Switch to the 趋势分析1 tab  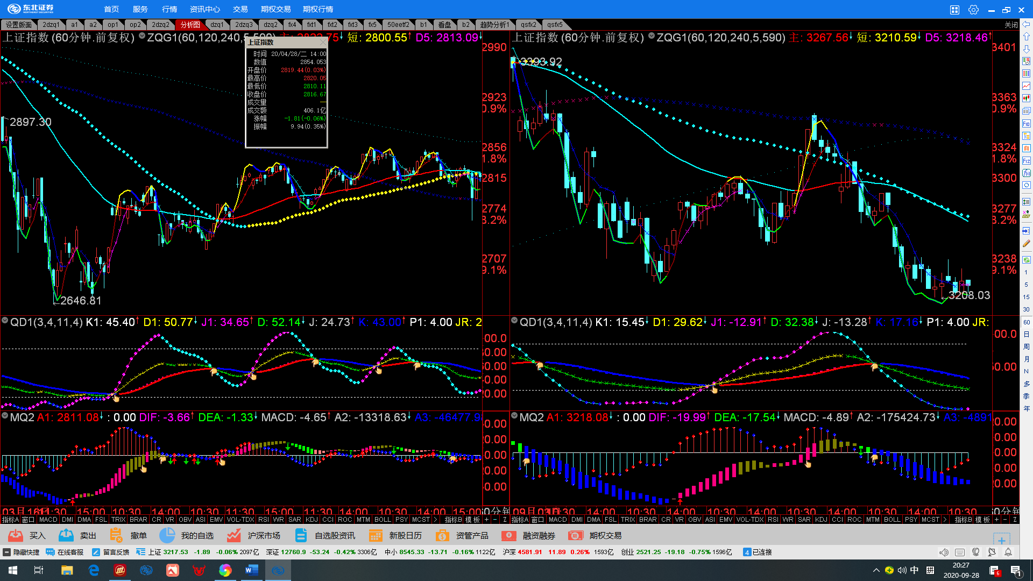click(x=494, y=25)
